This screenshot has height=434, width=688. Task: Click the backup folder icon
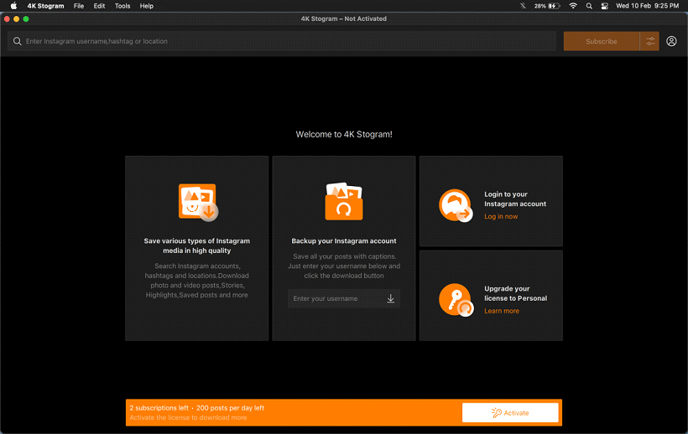click(344, 201)
